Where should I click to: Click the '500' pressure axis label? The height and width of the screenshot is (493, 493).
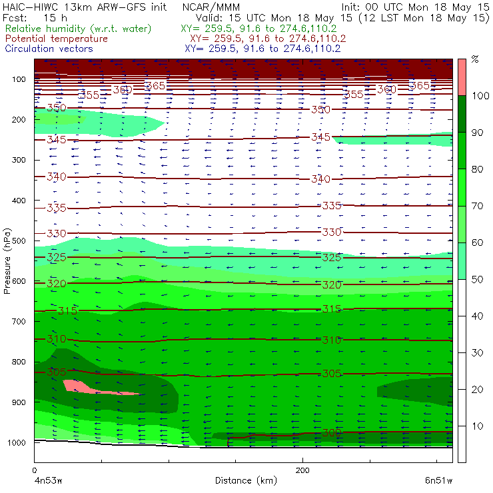click(19, 241)
